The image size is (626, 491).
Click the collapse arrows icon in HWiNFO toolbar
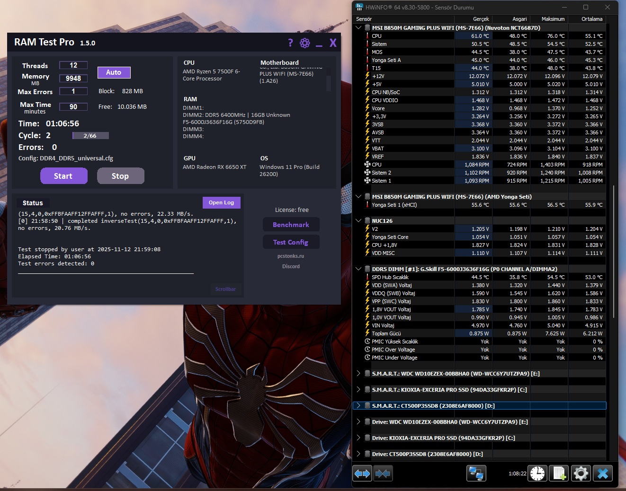pos(383,473)
